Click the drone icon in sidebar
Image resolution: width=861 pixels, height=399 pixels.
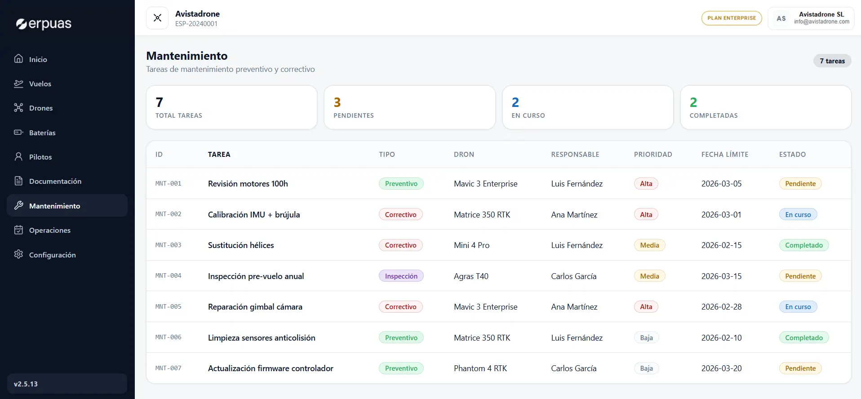click(18, 108)
